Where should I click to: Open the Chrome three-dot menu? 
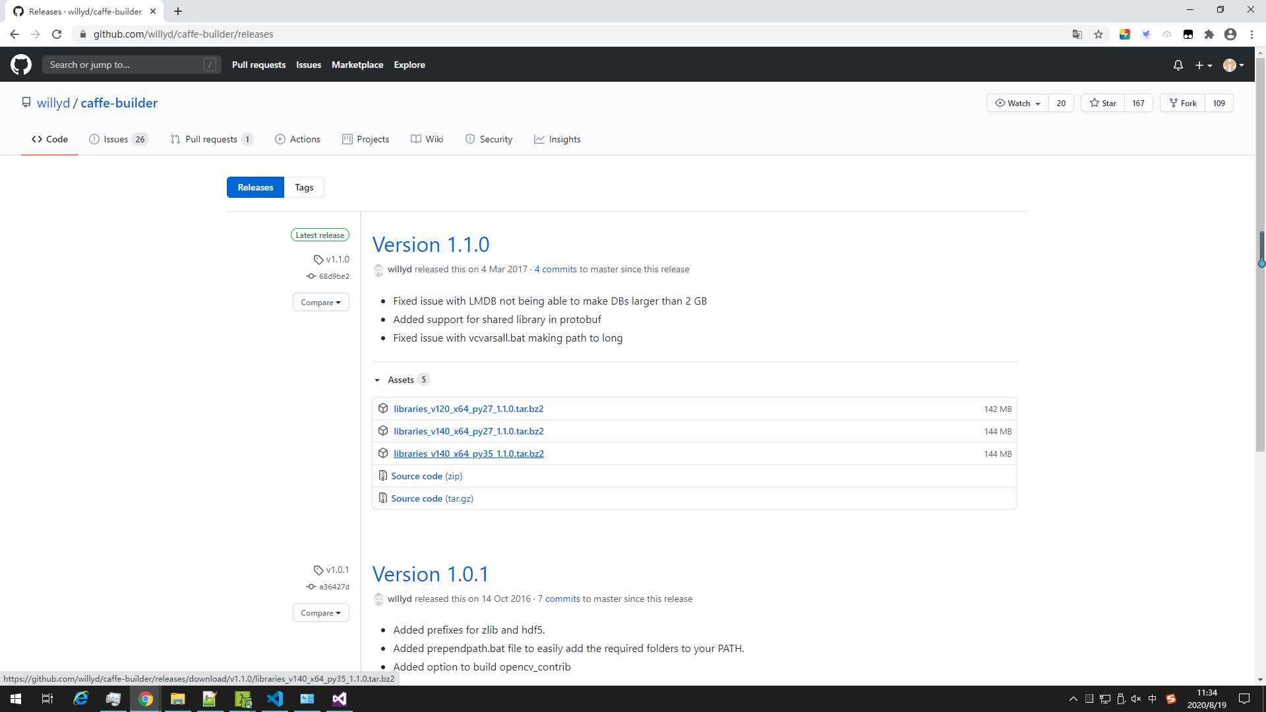(1251, 34)
